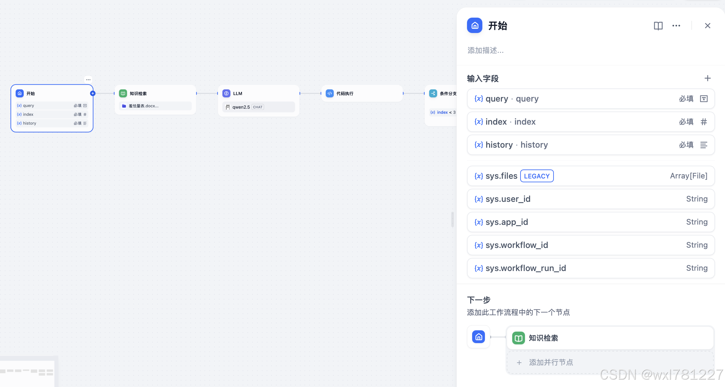Viewport: 725px width, 387px height.
Task: Click the home node icon under 下一步
Action: pyautogui.click(x=479, y=337)
